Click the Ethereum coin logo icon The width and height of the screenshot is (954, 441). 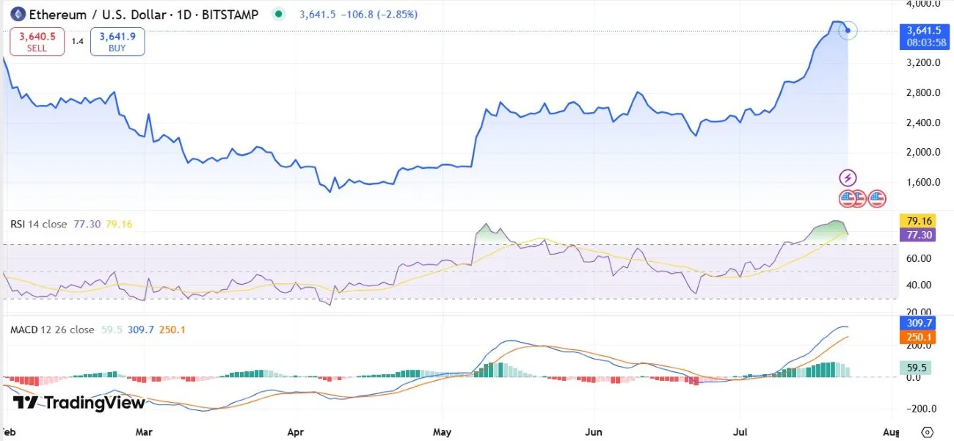[17, 14]
